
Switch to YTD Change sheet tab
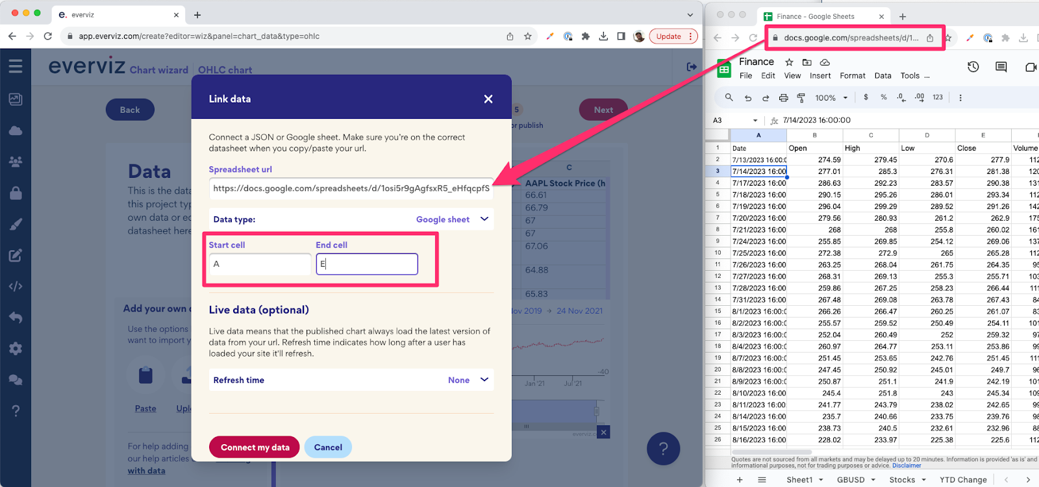coord(963,480)
